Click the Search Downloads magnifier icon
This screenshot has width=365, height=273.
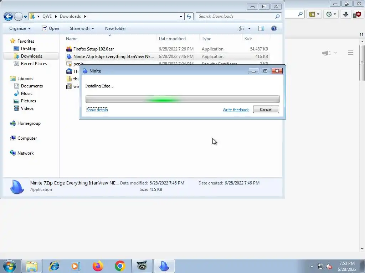[x=277, y=16]
